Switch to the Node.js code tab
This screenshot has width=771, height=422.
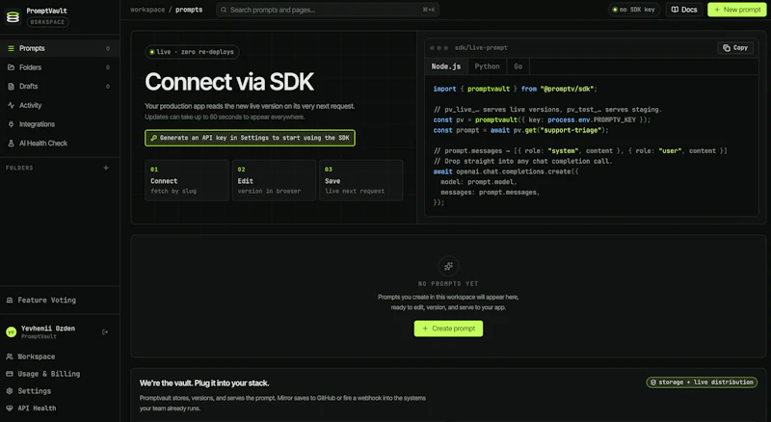click(446, 66)
